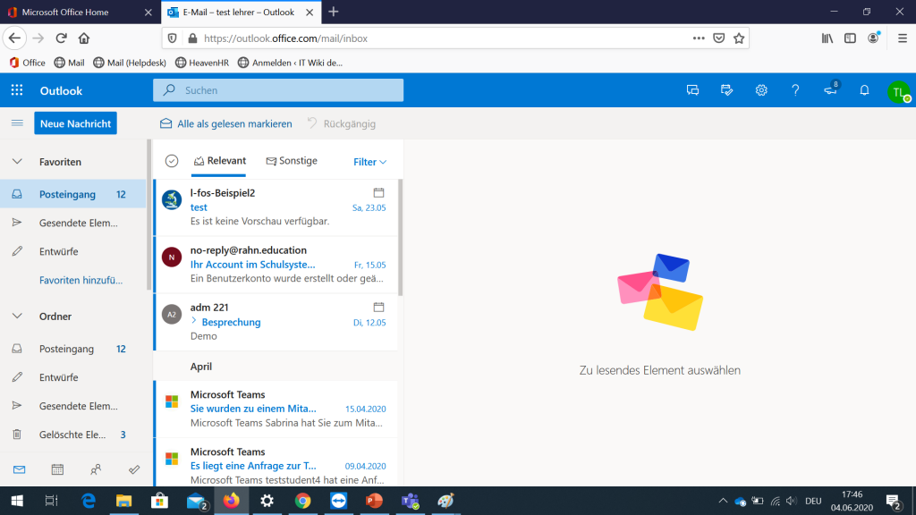This screenshot has width=916, height=515.
Task: Reload the page in Firefox
Action: point(61,38)
